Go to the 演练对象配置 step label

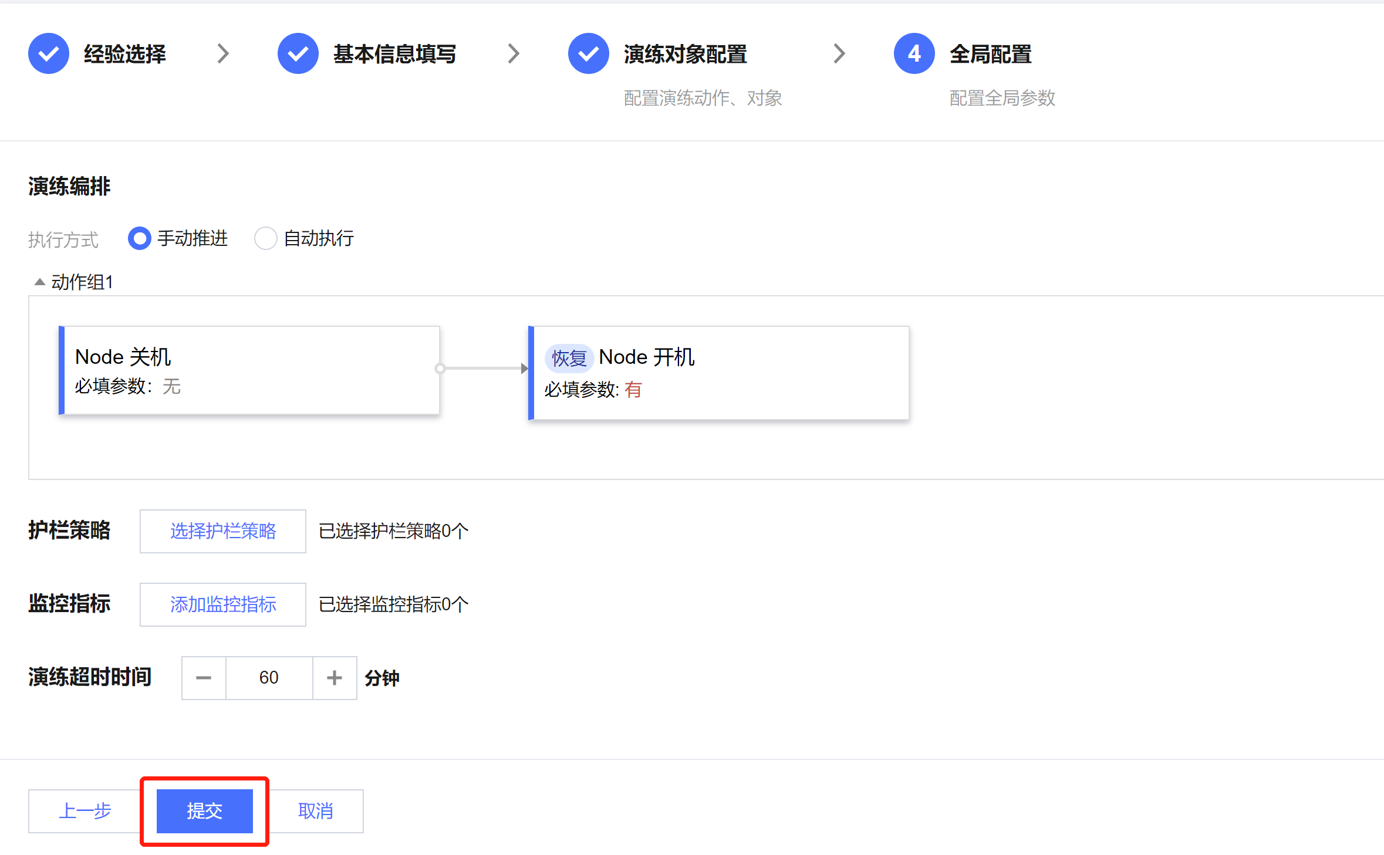(x=685, y=54)
